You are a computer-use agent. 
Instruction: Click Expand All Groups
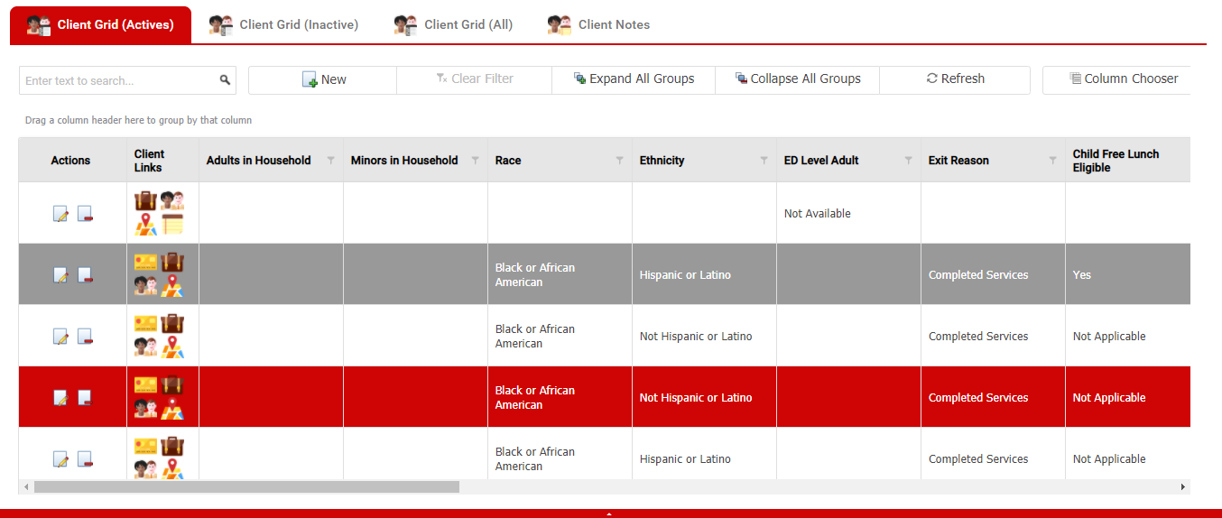point(634,79)
